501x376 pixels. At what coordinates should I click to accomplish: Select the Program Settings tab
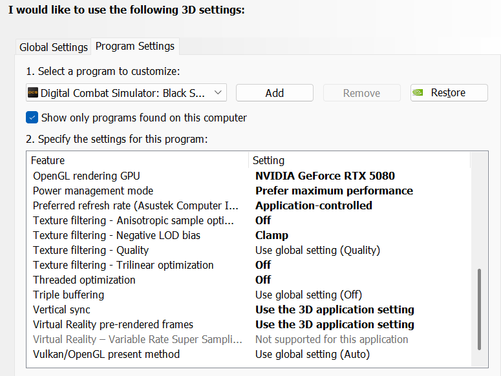[135, 47]
